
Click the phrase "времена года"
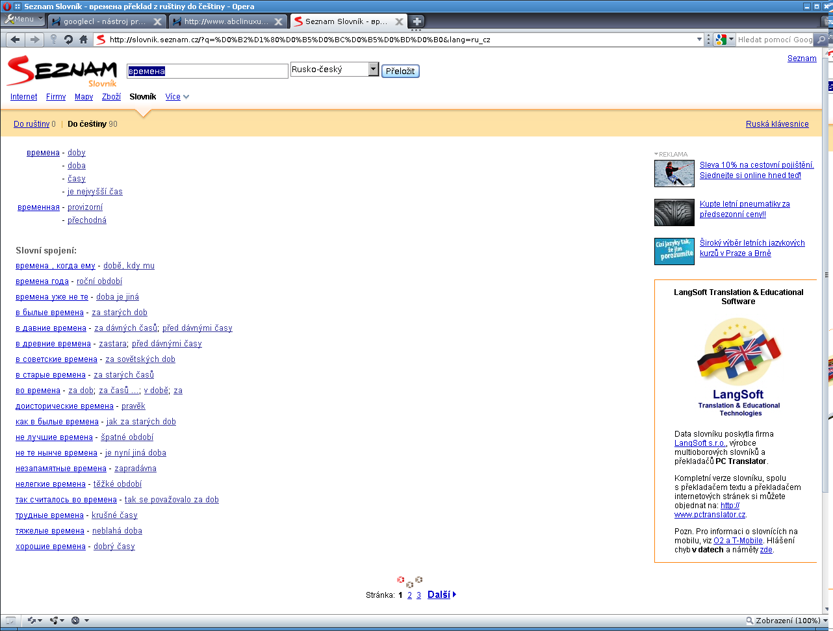tap(42, 281)
